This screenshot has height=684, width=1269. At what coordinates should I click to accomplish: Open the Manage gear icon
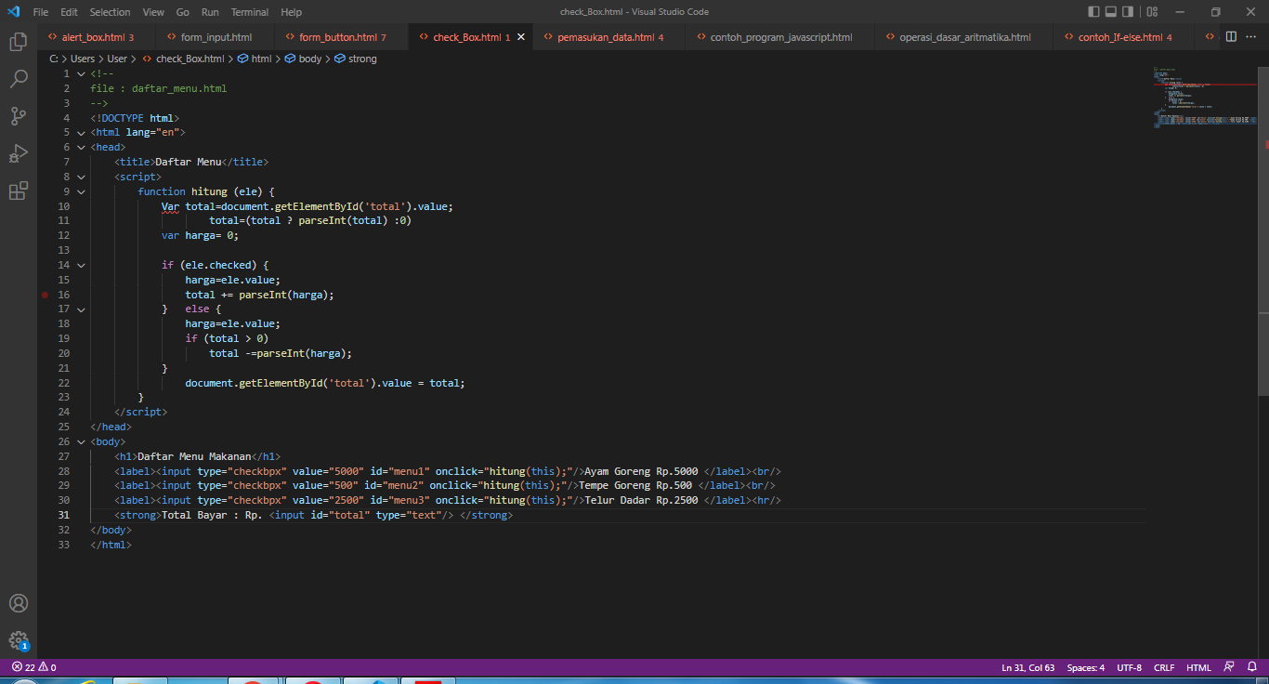19,641
